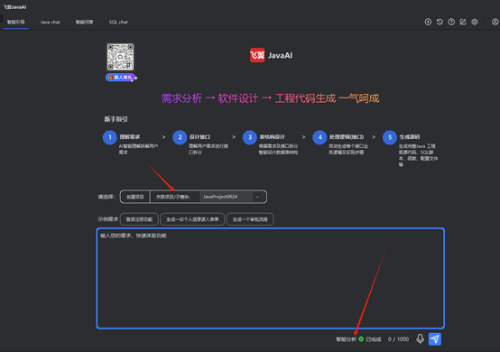Click step 5 circle 生成源码
This screenshot has height=352, width=500.
point(390,137)
